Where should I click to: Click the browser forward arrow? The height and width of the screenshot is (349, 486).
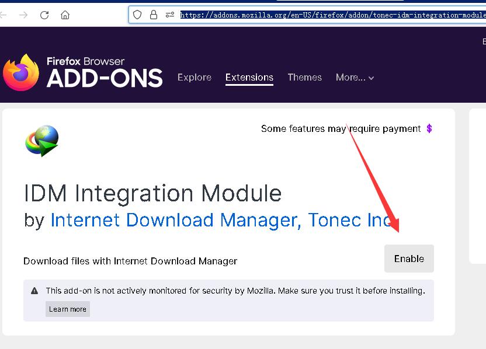click(x=23, y=15)
